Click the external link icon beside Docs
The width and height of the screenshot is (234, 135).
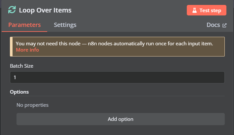(x=224, y=25)
